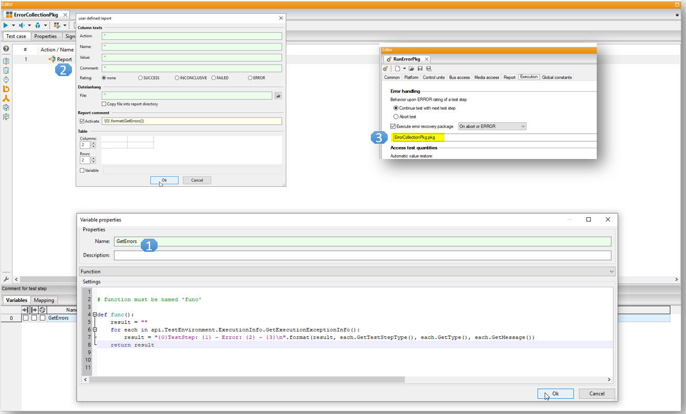Click the help question mark sidebar icon

click(x=6, y=49)
